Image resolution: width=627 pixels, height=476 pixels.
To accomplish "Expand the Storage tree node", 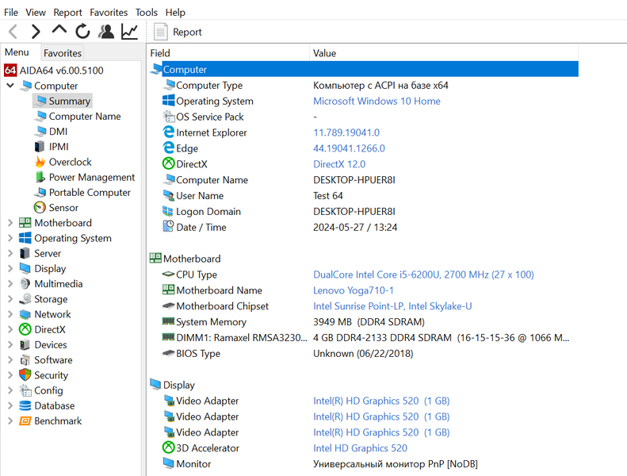I will [x=10, y=298].
